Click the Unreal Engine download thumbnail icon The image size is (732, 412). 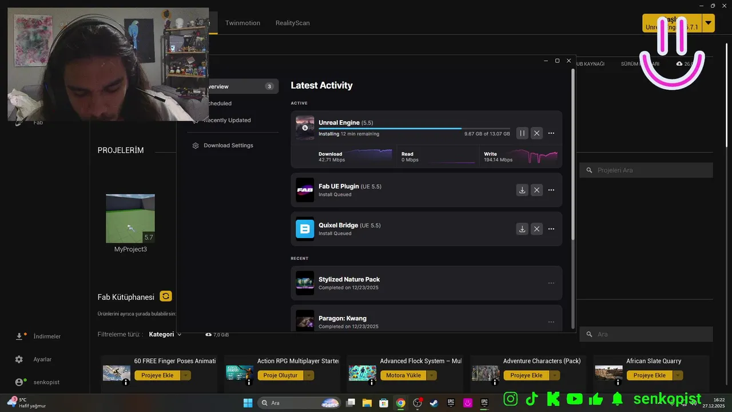pyautogui.click(x=305, y=128)
